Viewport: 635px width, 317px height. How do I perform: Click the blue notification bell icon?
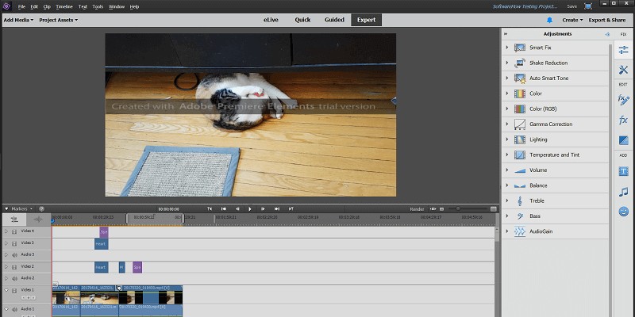[549, 20]
